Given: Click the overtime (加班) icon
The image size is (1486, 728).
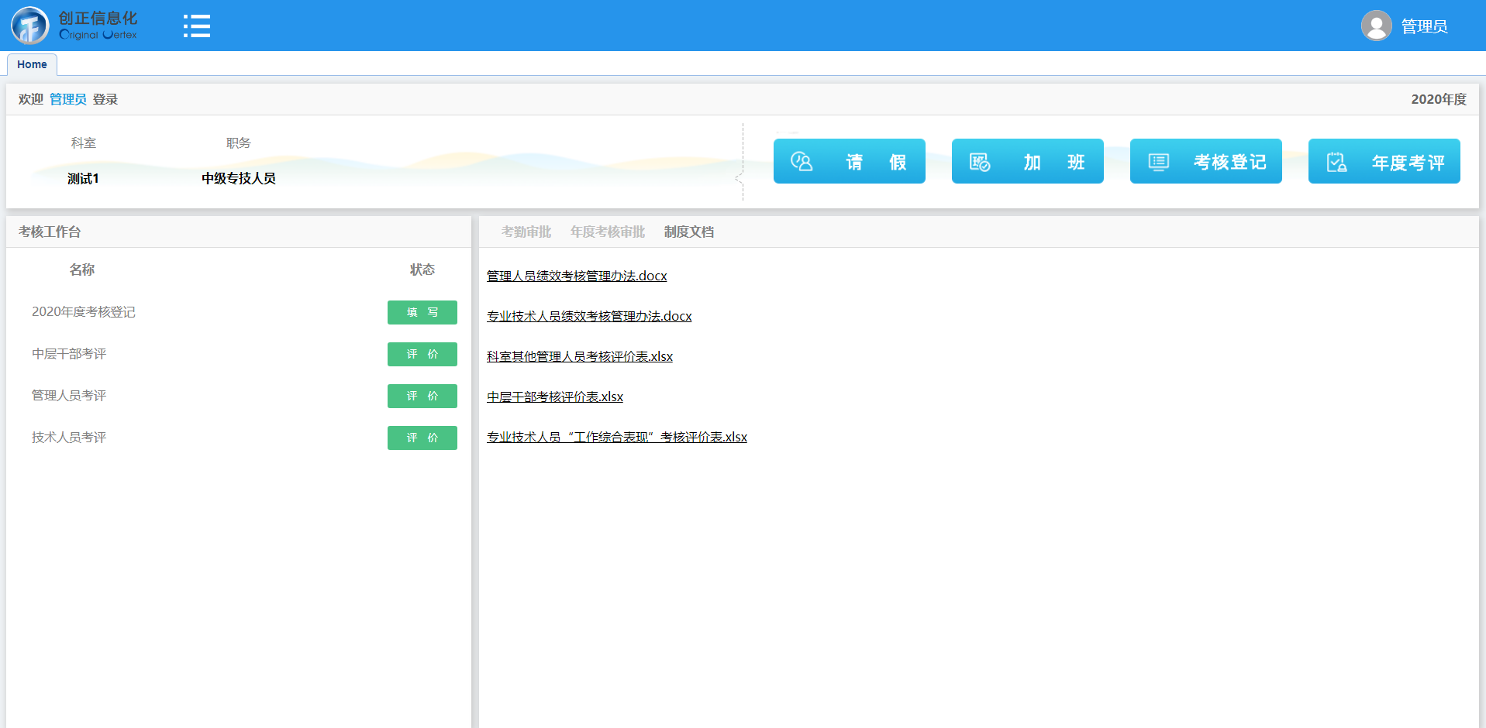Looking at the screenshot, I should (980, 162).
